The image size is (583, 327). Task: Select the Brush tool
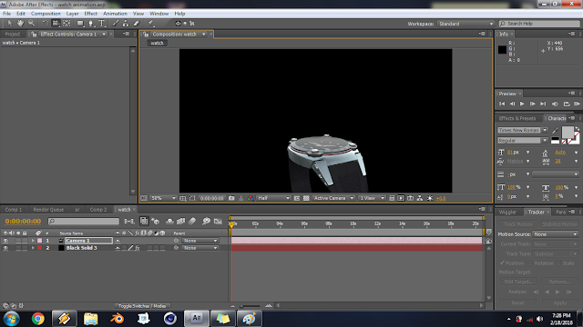point(116,24)
